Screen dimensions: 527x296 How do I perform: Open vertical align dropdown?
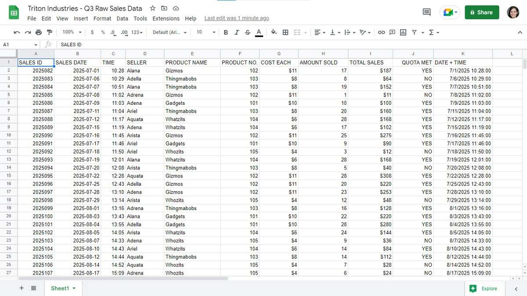coord(335,32)
